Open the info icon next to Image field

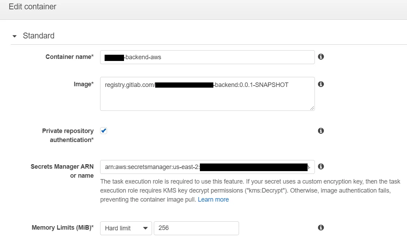tap(321, 84)
